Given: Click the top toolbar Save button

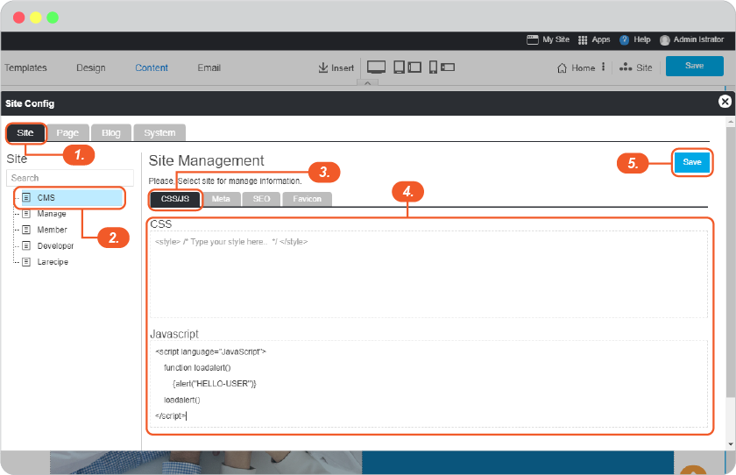Looking at the screenshot, I should click(694, 67).
